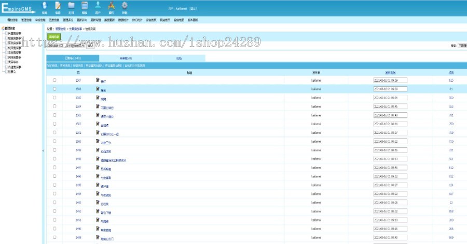Select the first story category in left tree
The width and height of the screenshot is (467, 244).
(15, 34)
